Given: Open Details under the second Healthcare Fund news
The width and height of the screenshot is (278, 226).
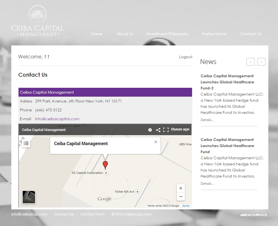Looking at the screenshot, I should [207, 184].
